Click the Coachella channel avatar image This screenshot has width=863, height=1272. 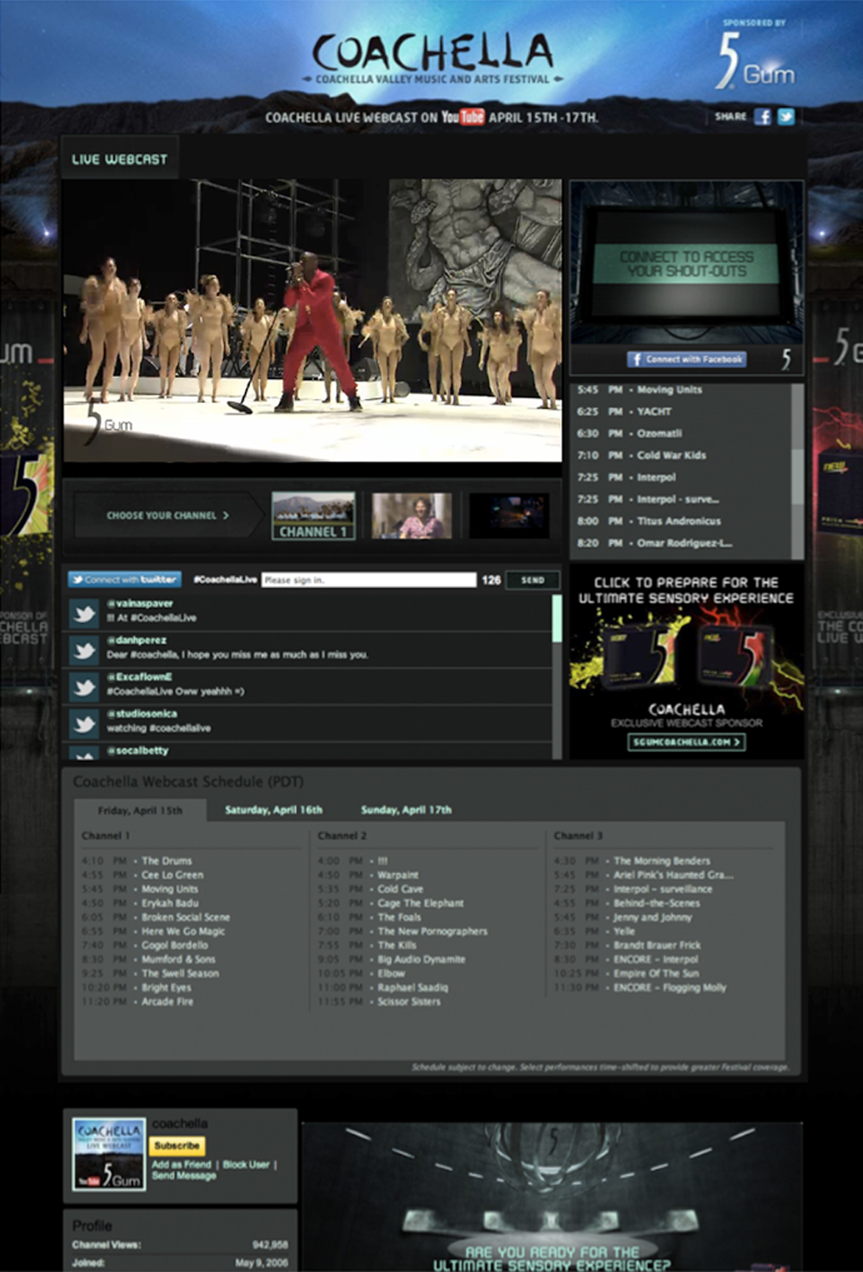pos(109,1155)
